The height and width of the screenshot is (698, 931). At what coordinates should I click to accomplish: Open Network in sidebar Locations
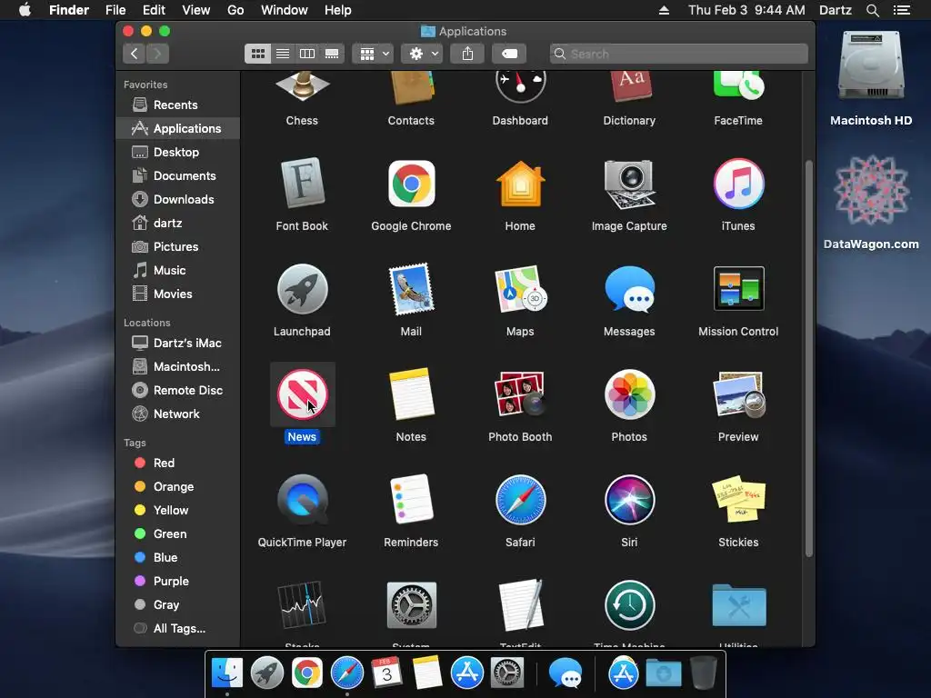178,414
